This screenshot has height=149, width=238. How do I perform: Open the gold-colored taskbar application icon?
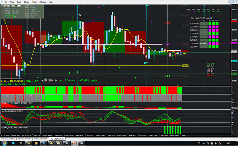pos(51,143)
